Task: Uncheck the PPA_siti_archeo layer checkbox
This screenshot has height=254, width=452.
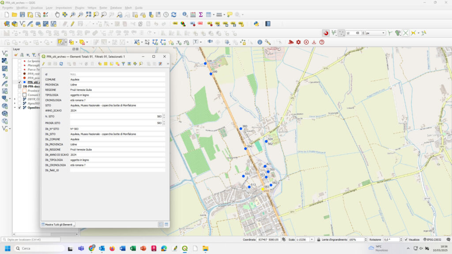Action: click(19, 82)
